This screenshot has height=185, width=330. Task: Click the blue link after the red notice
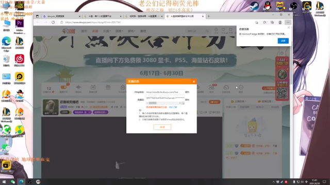click(x=173, y=107)
